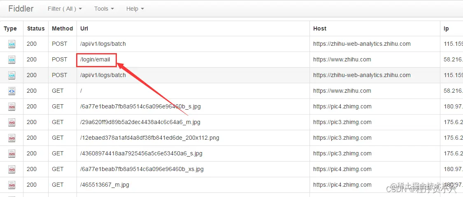Click host https://www.zhihu.com in the /login/email row
Image resolution: width=463 pixels, height=197 pixels.
(342, 59)
